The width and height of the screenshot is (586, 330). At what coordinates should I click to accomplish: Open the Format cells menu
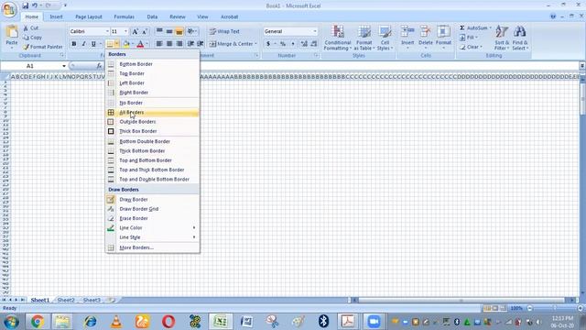click(x=443, y=37)
